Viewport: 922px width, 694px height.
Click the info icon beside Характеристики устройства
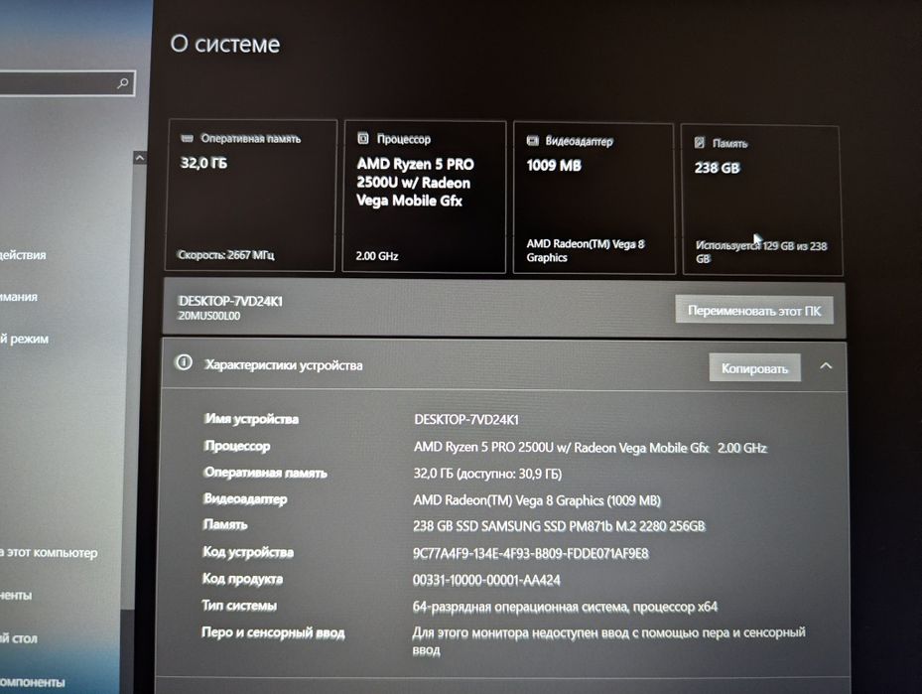click(x=184, y=362)
